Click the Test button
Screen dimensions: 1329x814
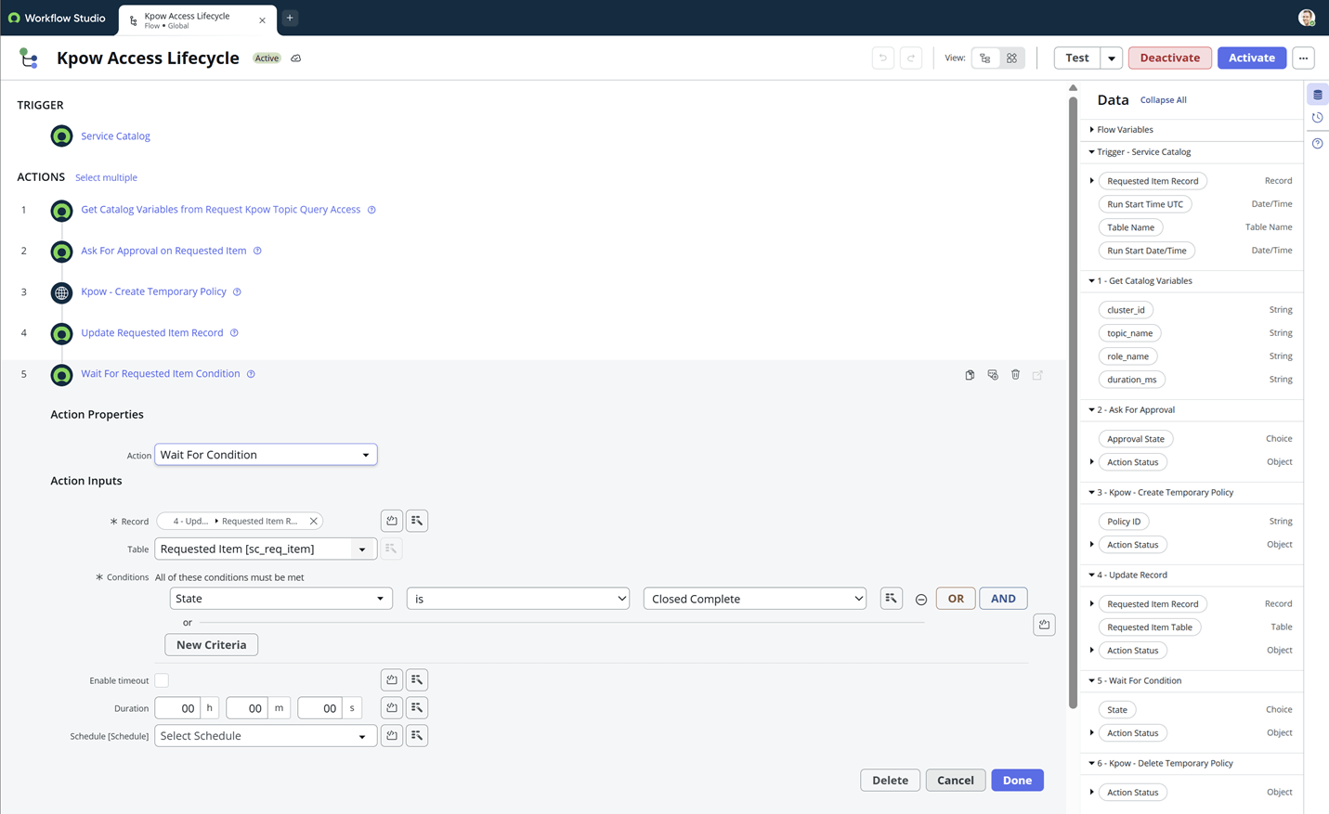pos(1077,58)
